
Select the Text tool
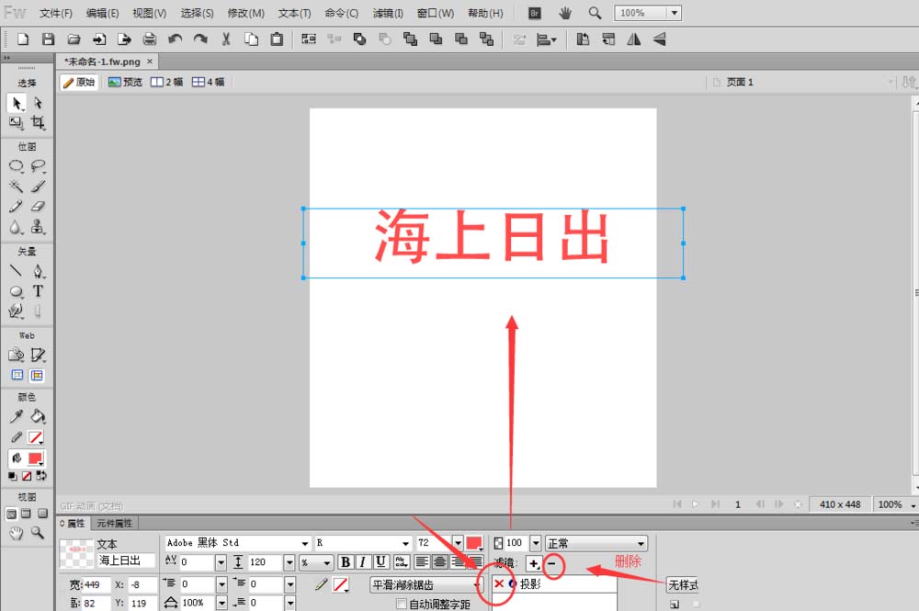coord(39,289)
